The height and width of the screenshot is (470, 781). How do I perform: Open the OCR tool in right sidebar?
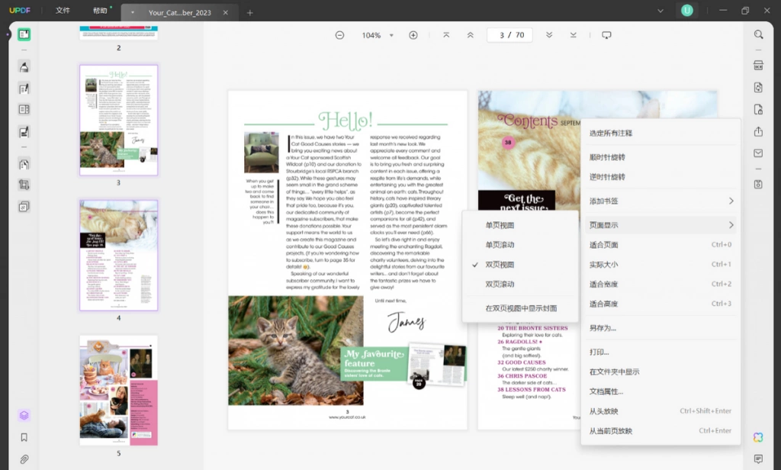(x=758, y=66)
